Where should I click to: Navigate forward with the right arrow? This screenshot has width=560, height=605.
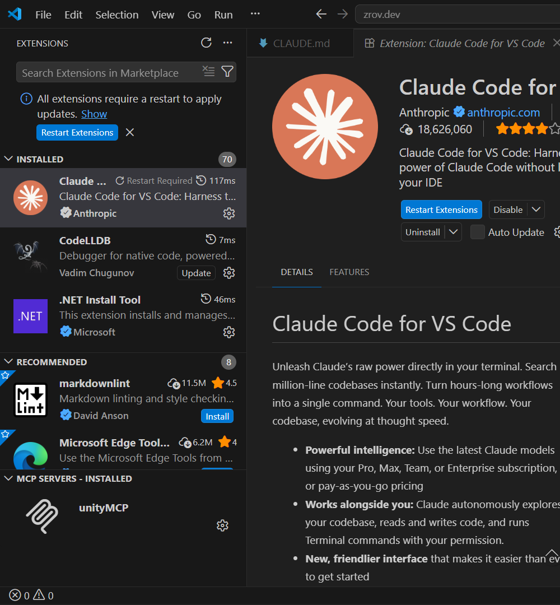(x=343, y=14)
